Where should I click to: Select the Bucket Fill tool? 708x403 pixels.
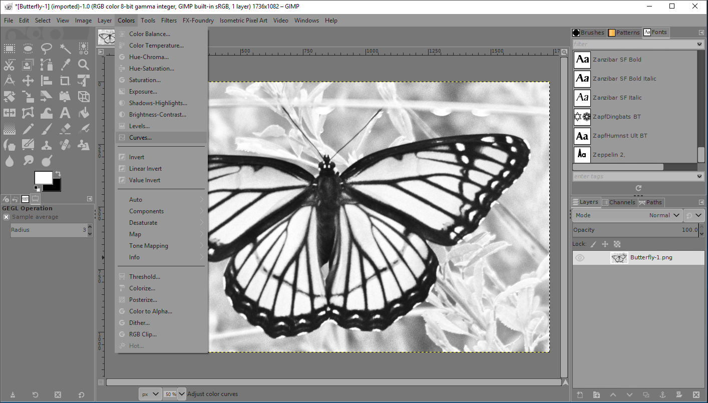[84, 113]
